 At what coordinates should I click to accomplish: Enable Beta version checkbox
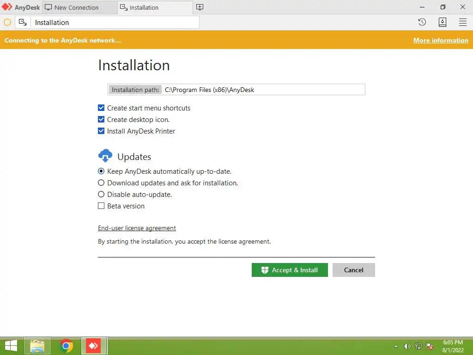coord(101,206)
